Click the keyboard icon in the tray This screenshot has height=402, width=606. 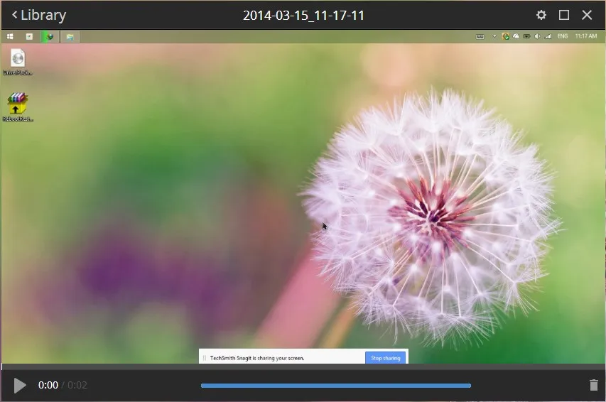[480, 36]
